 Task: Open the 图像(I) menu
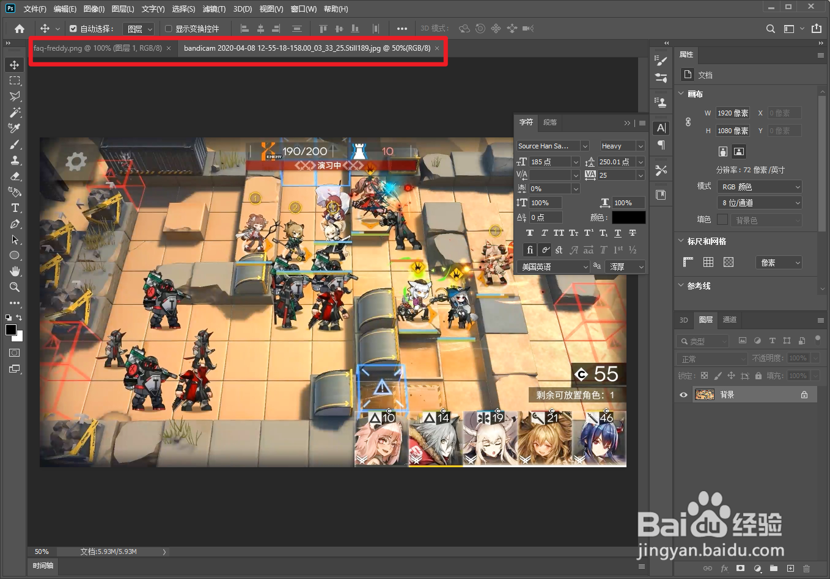[x=94, y=9]
